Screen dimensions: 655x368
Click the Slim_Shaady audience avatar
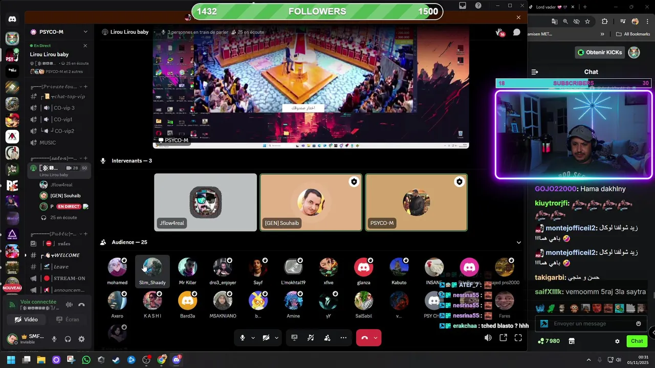(x=152, y=267)
